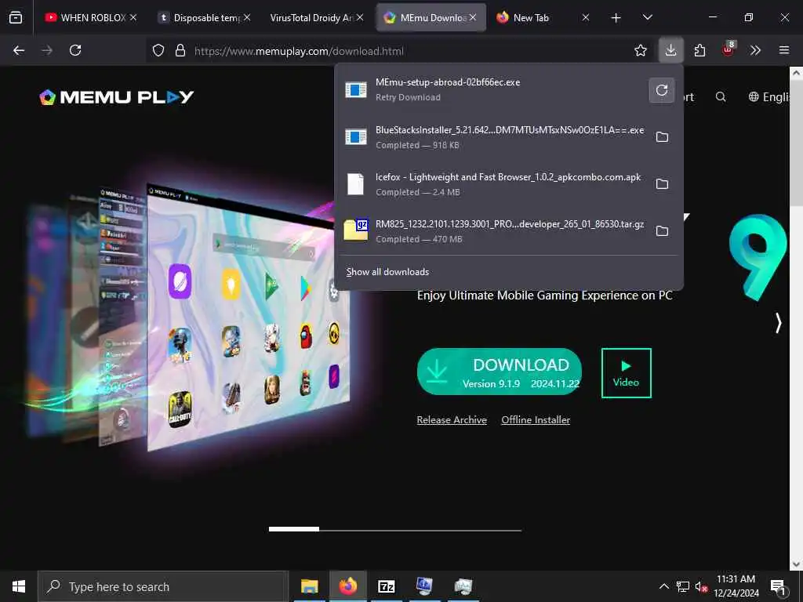Viewport: 803px width, 602px height.
Task: Click the page vertical scrollbar thumb
Action: click(x=796, y=143)
